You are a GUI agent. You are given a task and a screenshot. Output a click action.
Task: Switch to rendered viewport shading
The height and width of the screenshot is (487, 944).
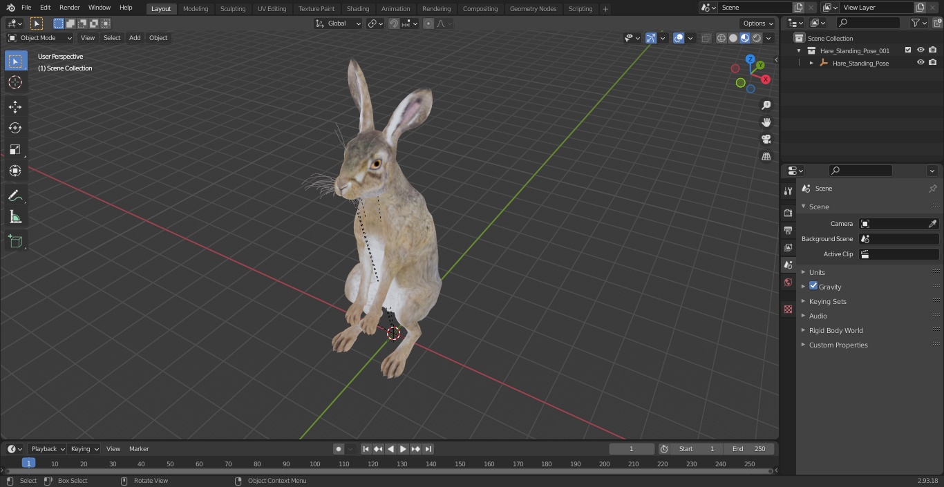tap(757, 38)
